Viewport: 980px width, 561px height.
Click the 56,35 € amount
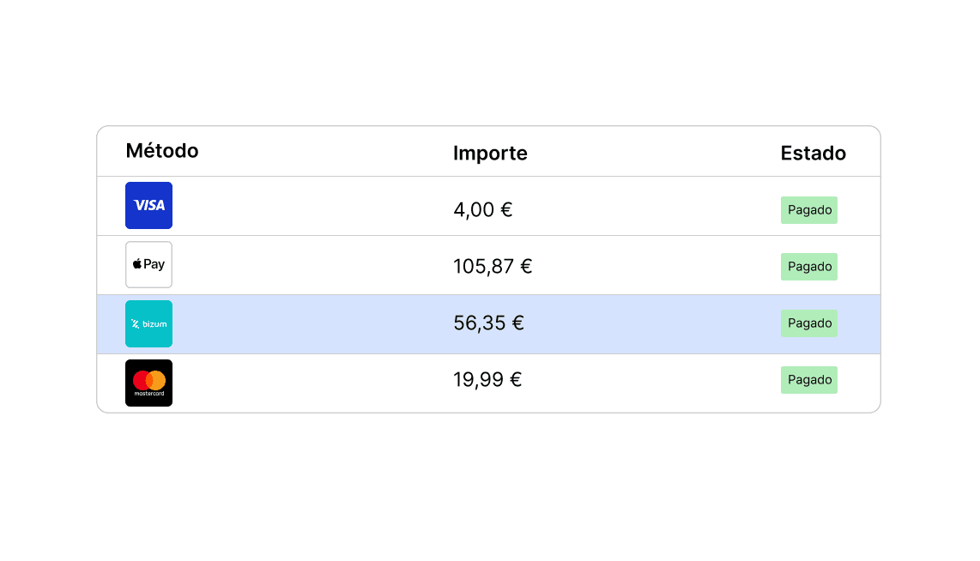point(488,323)
